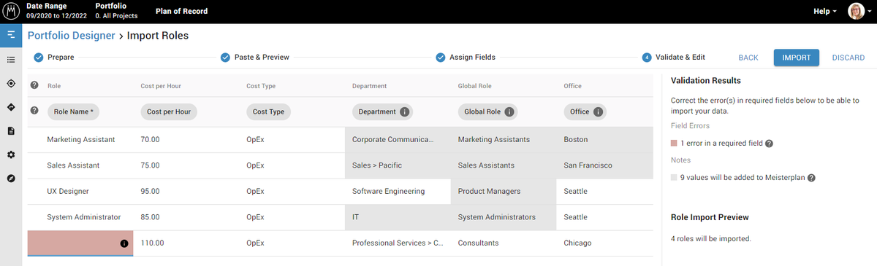Image resolution: width=877 pixels, height=266 pixels.
Task: Select the Validate & Edit step
Action: (x=673, y=58)
